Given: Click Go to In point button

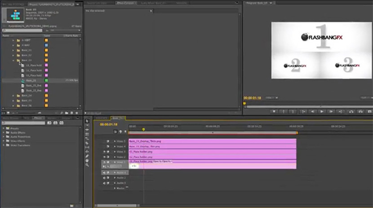Looking at the screenshot, I should (x=303, y=111).
